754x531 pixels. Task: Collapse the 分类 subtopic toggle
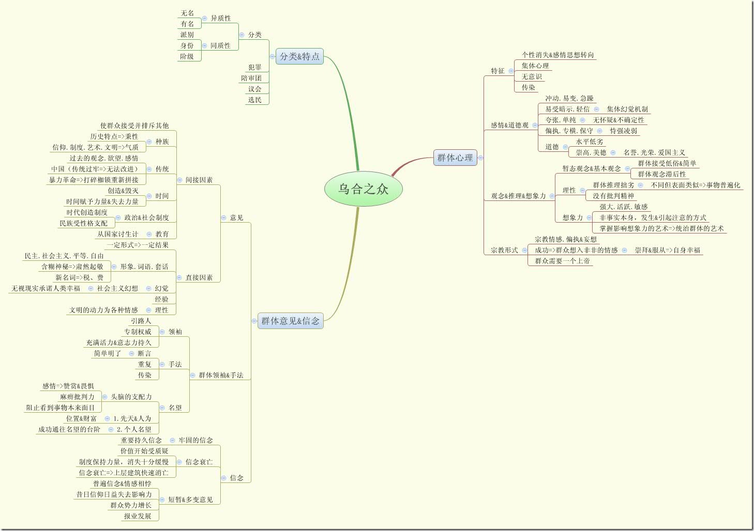(242, 35)
